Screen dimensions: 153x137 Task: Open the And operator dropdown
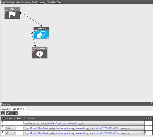tap(10, 128)
